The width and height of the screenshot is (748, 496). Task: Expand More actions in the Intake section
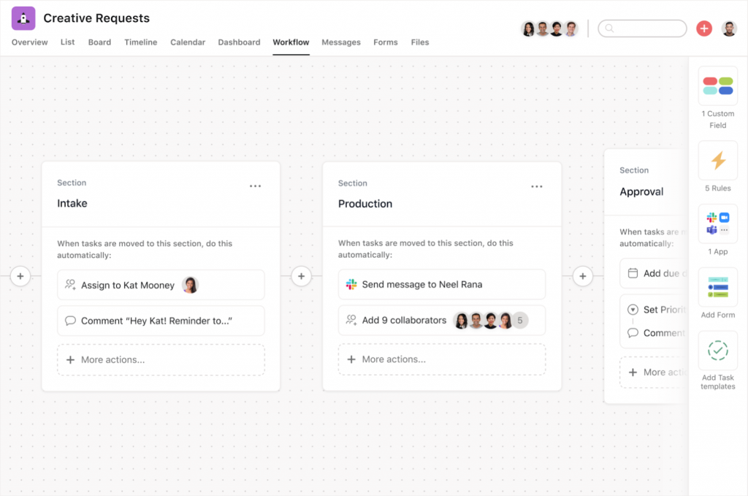[161, 359]
